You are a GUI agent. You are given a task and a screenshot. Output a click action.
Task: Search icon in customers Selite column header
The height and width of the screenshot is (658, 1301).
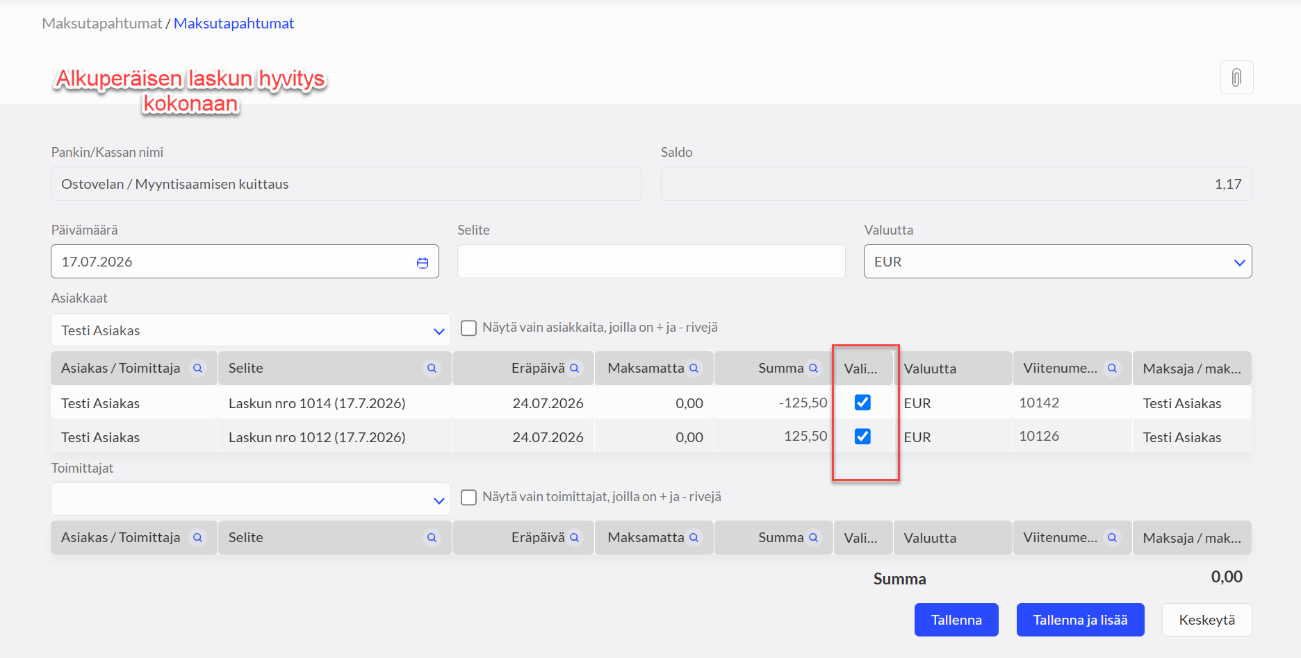click(x=432, y=369)
